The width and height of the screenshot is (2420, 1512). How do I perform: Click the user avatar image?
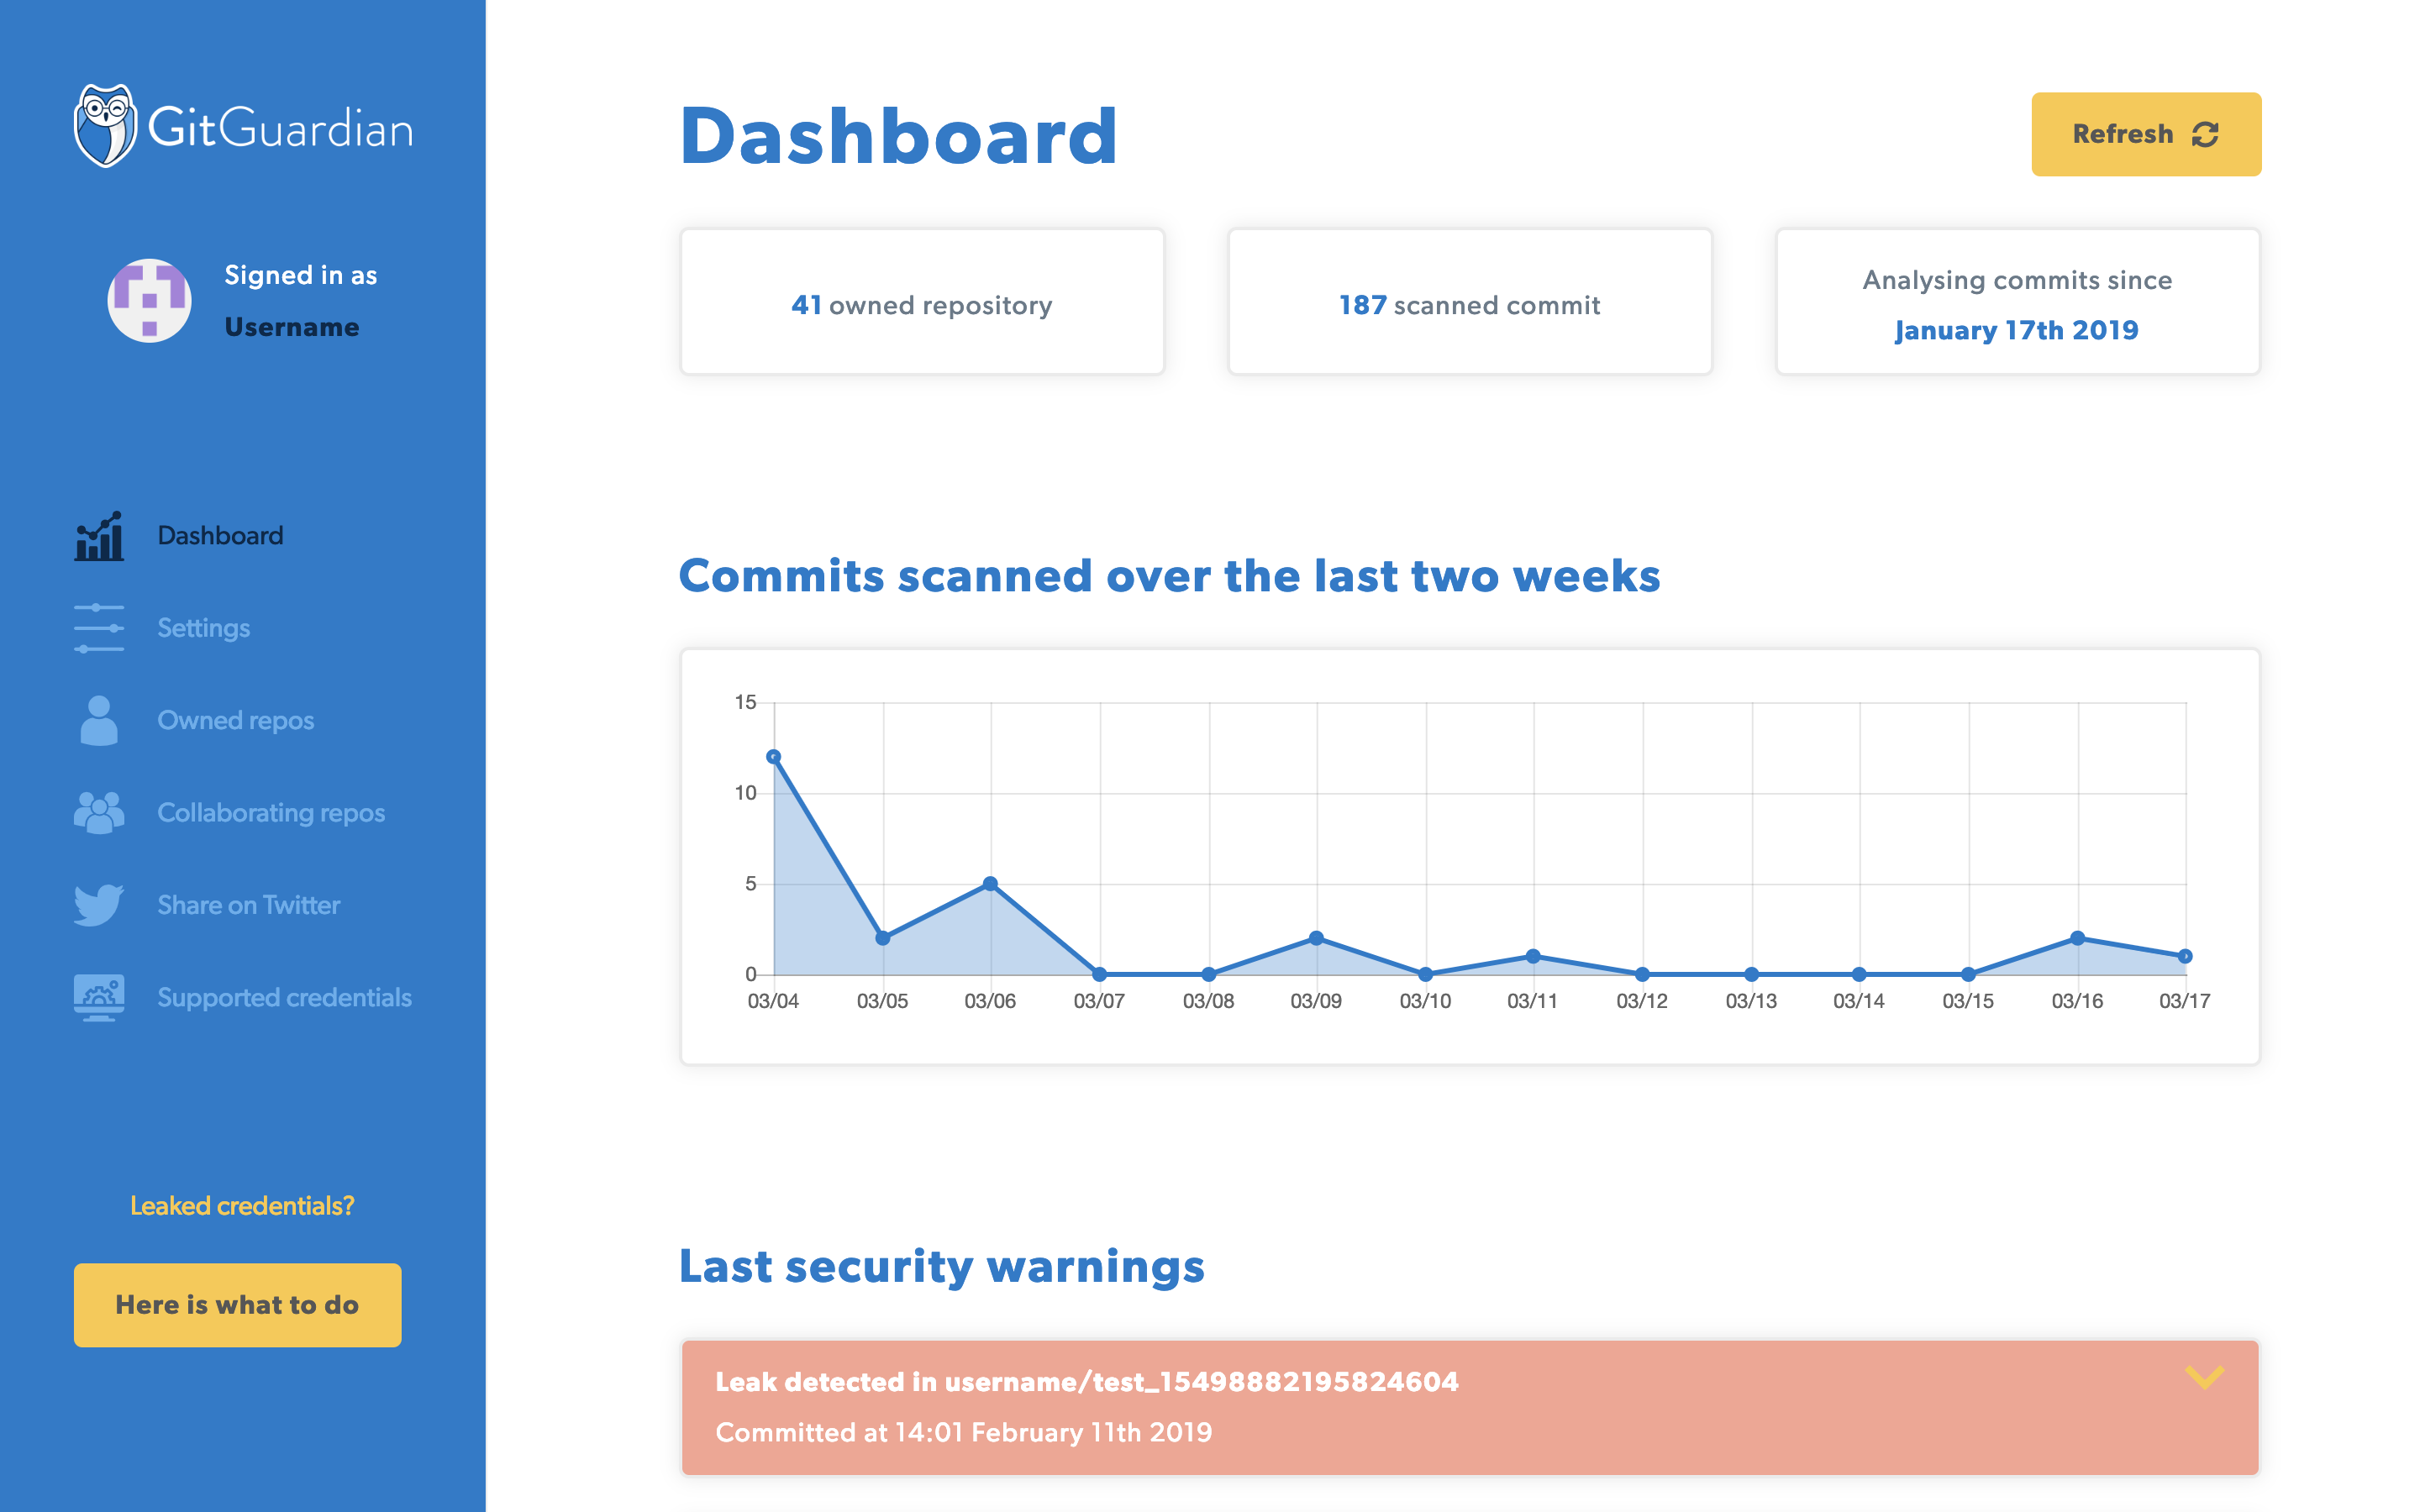(149, 300)
